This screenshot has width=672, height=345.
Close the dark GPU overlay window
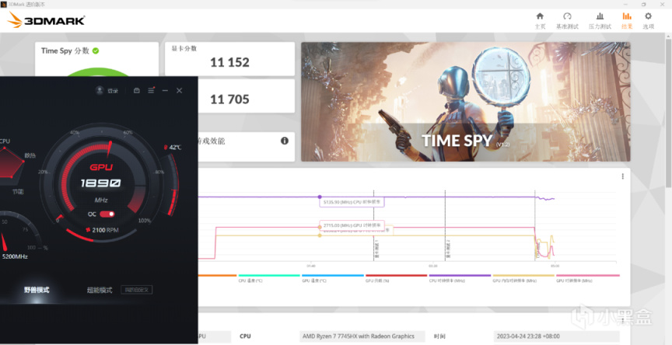[180, 90]
